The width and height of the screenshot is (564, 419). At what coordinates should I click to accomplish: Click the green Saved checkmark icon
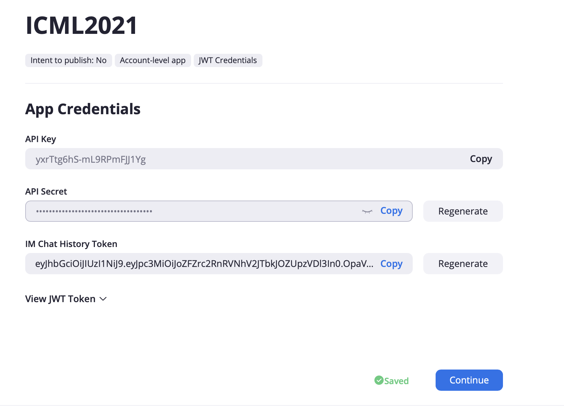[379, 380]
